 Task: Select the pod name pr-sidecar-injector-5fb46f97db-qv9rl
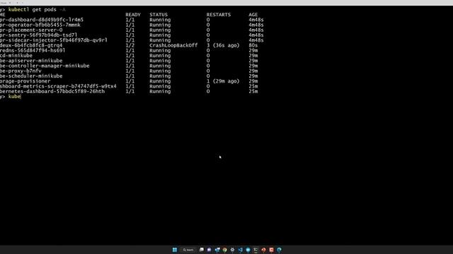54,40
